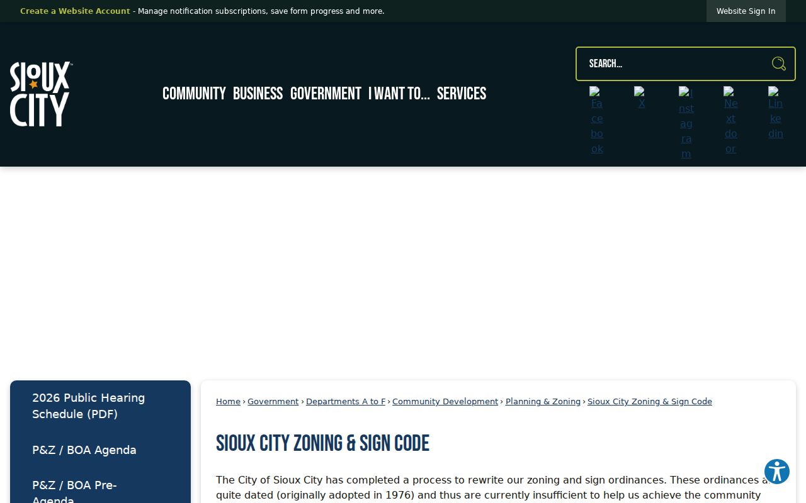Open the Government menu

coord(326,94)
